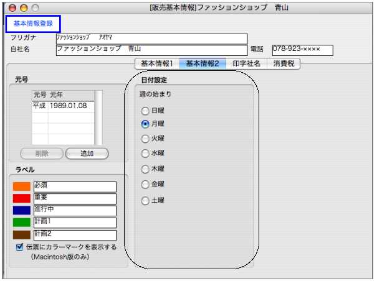Click the red 重要 color swatch
This screenshot has width=377, height=281.
(21, 198)
